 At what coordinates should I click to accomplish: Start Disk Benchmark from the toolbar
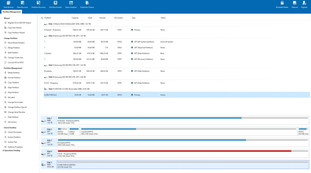pyautogui.click(x=55, y=4)
